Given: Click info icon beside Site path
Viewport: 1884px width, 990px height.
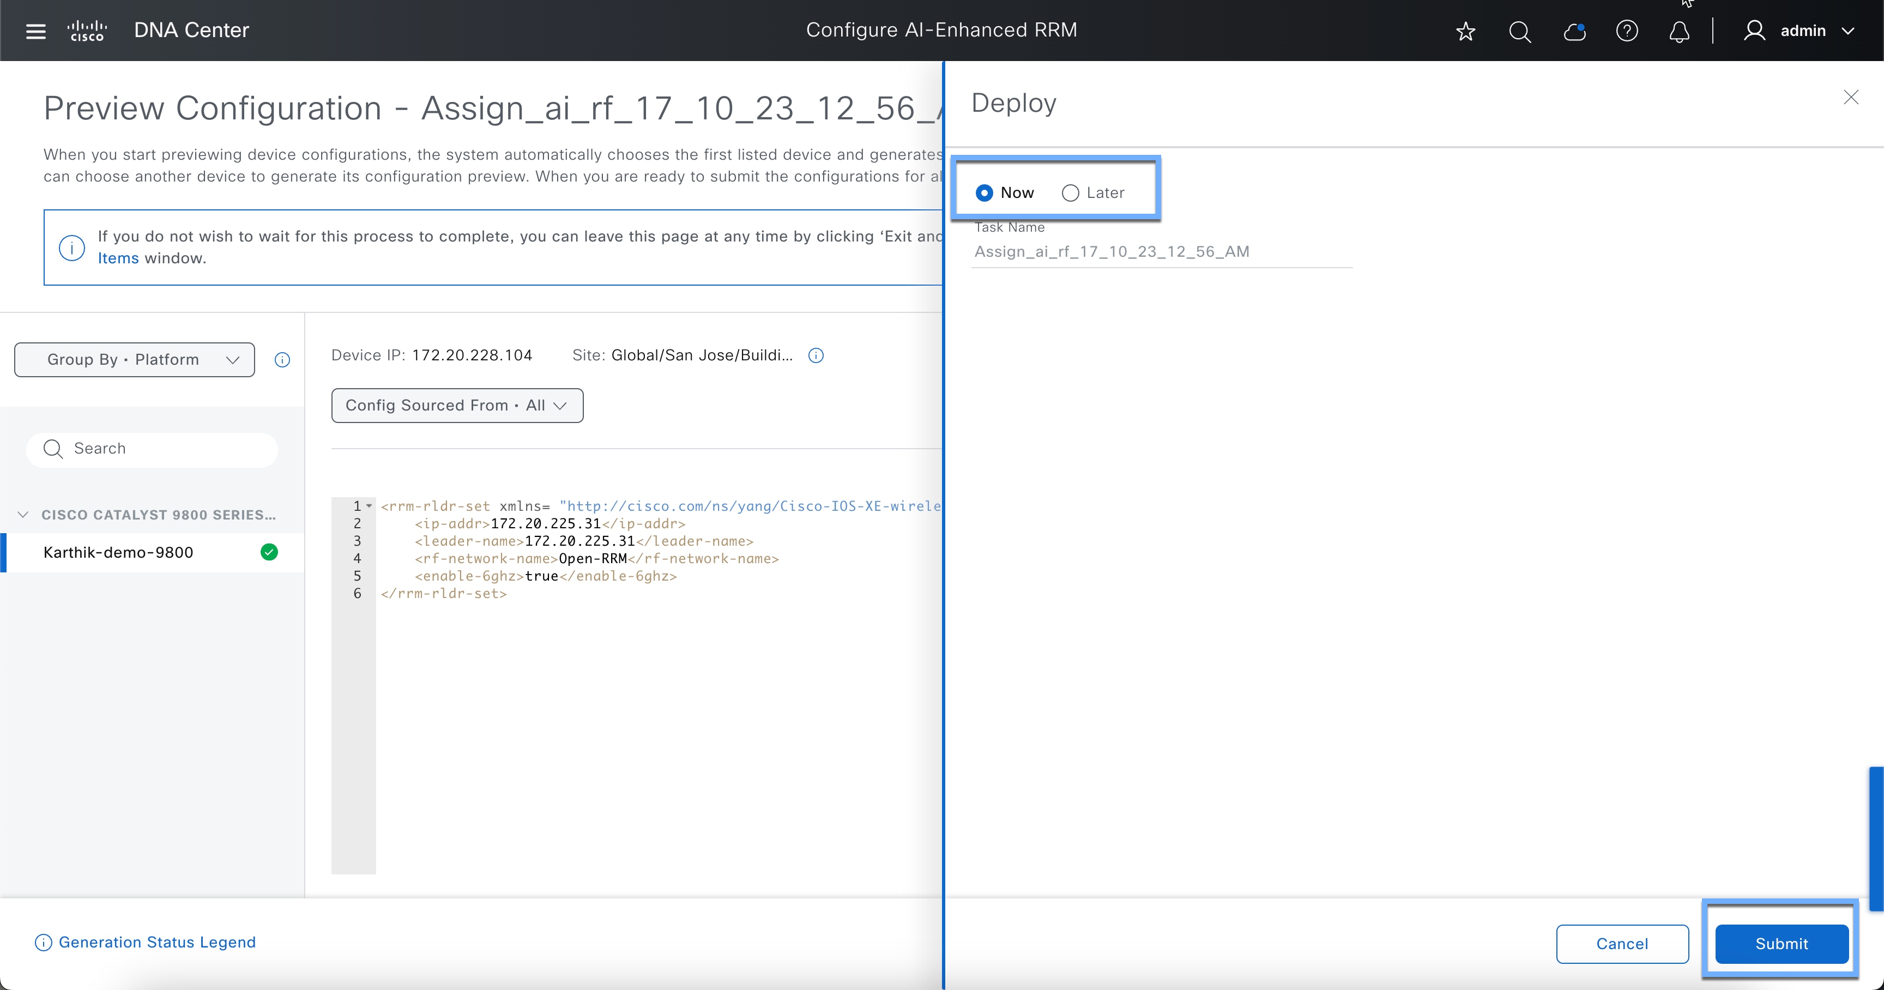Looking at the screenshot, I should [816, 355].
